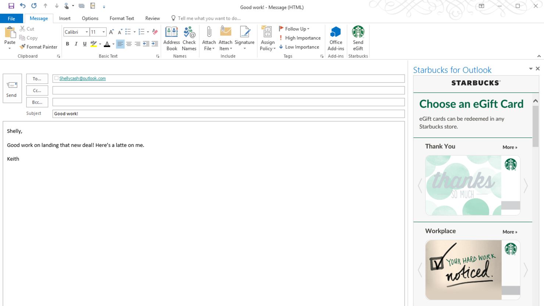The image size is (544, 306).
Task: Click the checkbox beside Shellycash@outlook.com
Action: 56,78
